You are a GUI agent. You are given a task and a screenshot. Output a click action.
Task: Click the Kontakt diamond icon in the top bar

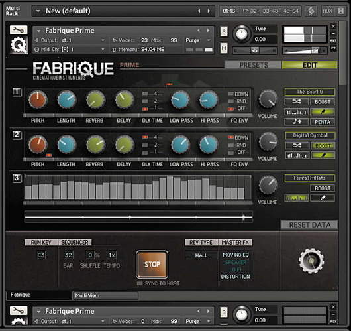(311, 11)
